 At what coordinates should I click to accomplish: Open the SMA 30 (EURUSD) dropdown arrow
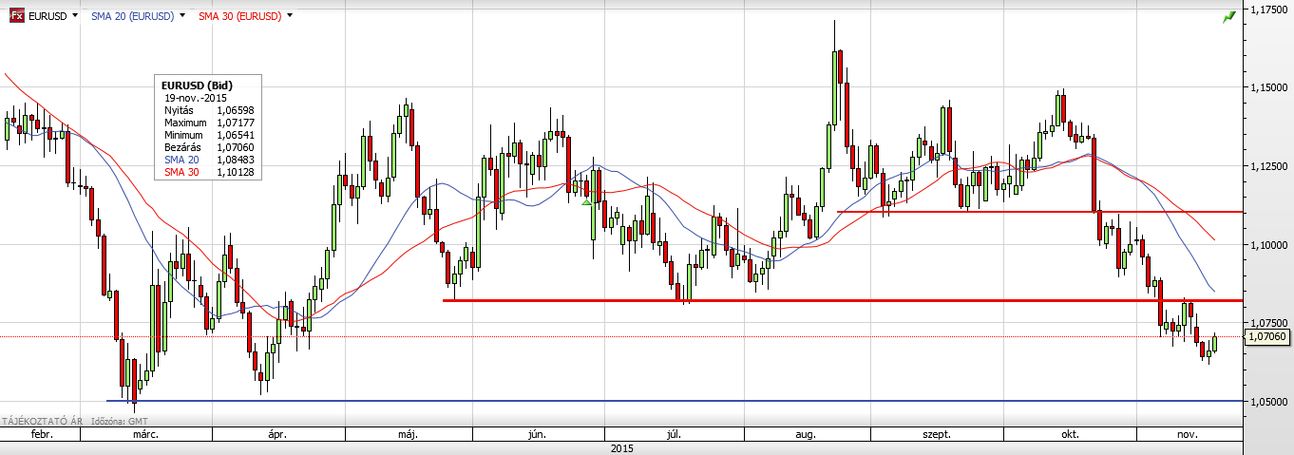[289, 16]
